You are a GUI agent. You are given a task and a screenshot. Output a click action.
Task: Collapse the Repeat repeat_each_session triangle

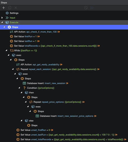click(13, 69)
